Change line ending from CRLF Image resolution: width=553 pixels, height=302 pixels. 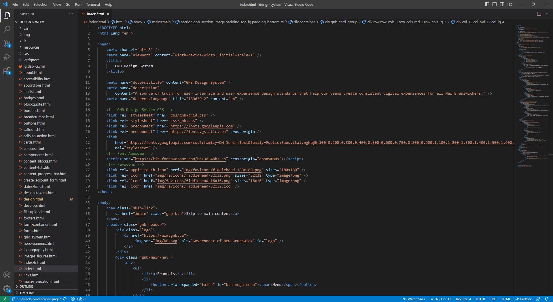coord(493,299)
